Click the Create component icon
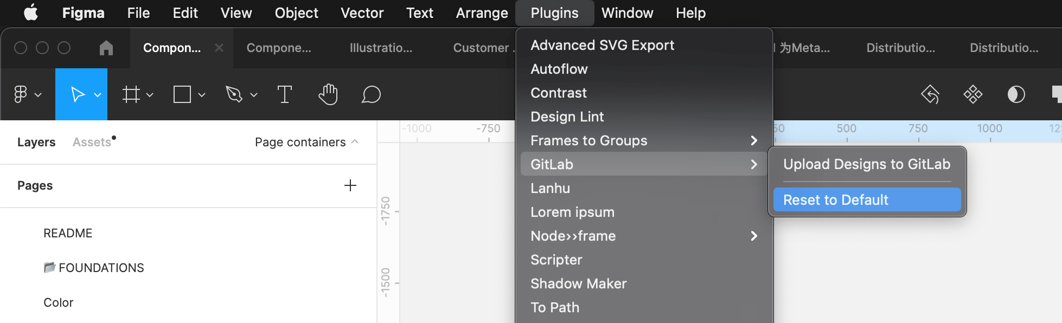This screenshot has width=1062, height=323. pos(973,94)
